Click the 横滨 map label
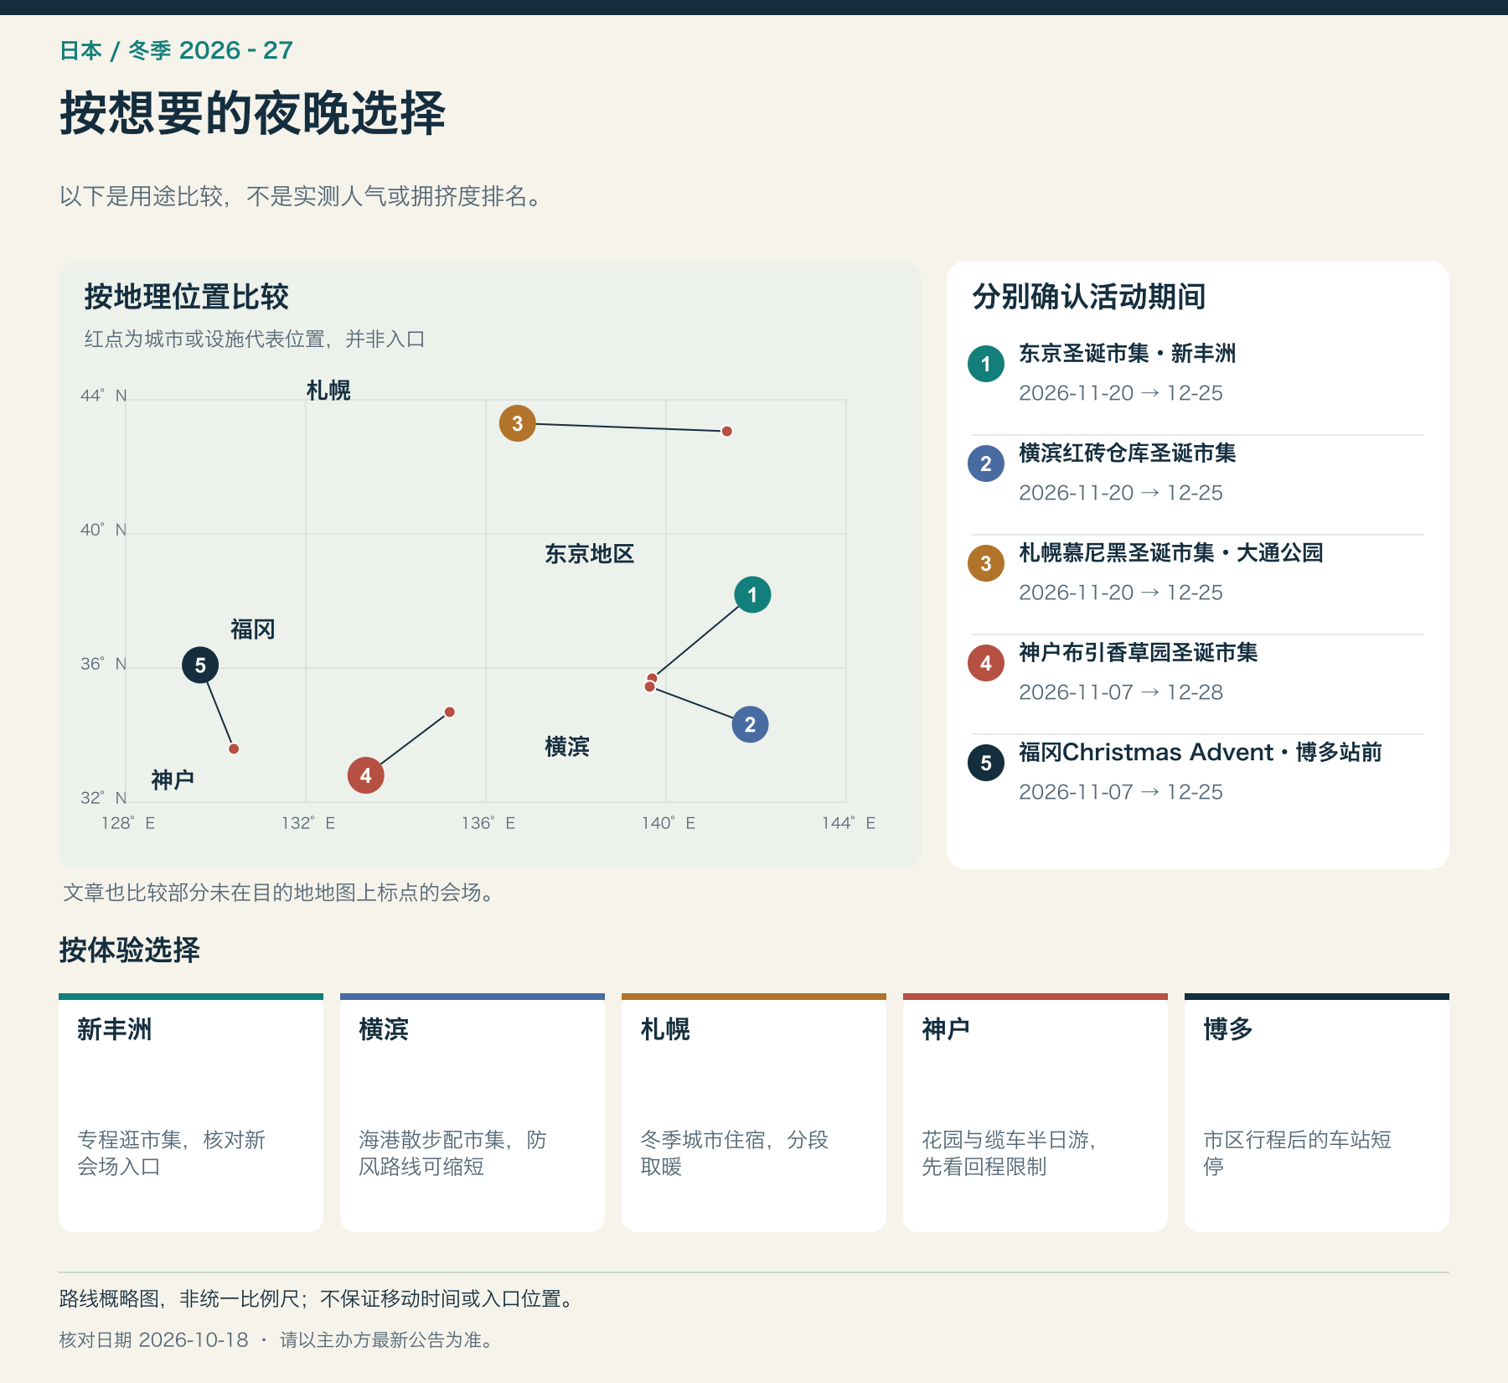This screenshot has height=1383, width=1508. tap(567, 747)
